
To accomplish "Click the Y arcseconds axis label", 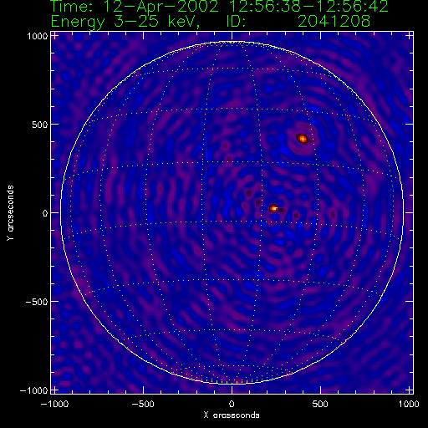I will tap(10, 213).
